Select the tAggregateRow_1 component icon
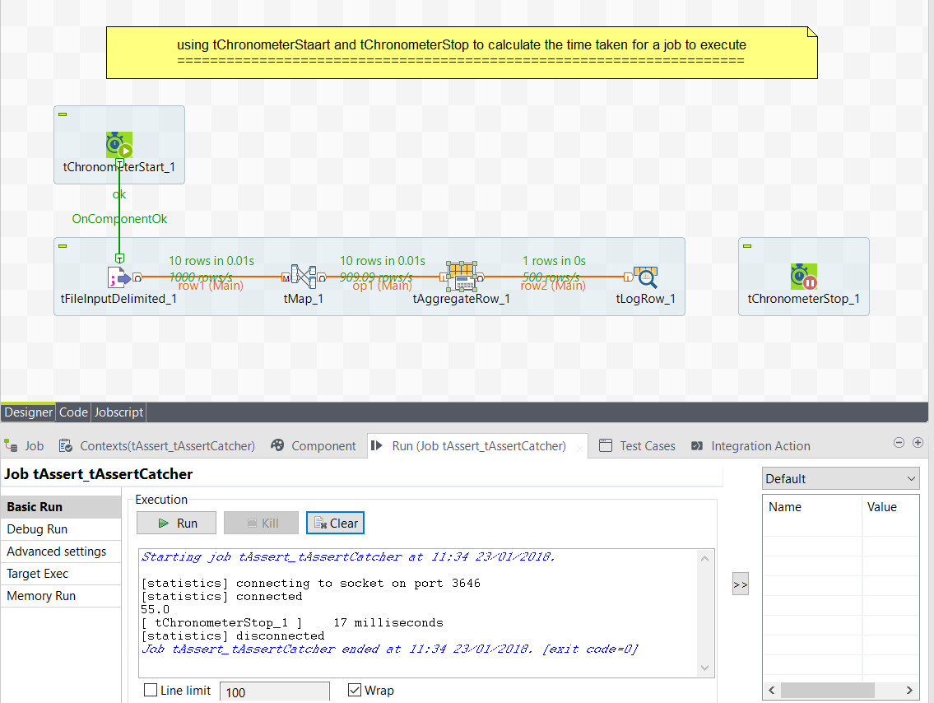Viewport: 934px width, 703px height. pos(461,276)
